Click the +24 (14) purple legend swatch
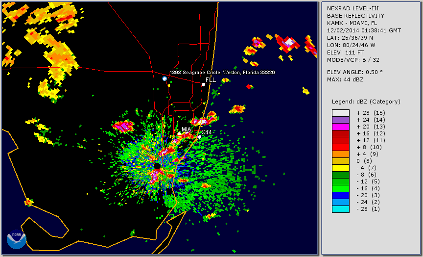The height and width of the screenshot is (257, 423). tap(341, 120)
